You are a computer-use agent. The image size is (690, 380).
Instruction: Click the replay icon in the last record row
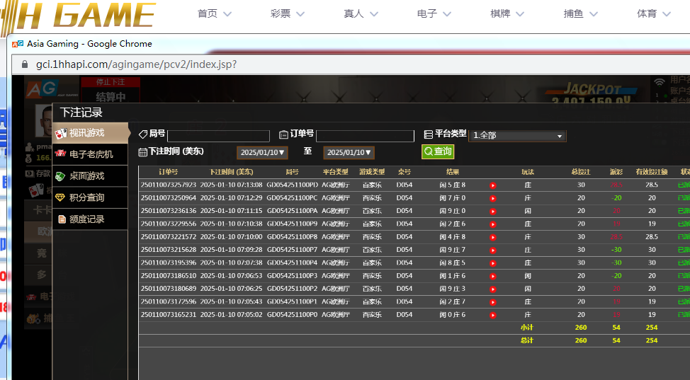(x=493, y=315)
